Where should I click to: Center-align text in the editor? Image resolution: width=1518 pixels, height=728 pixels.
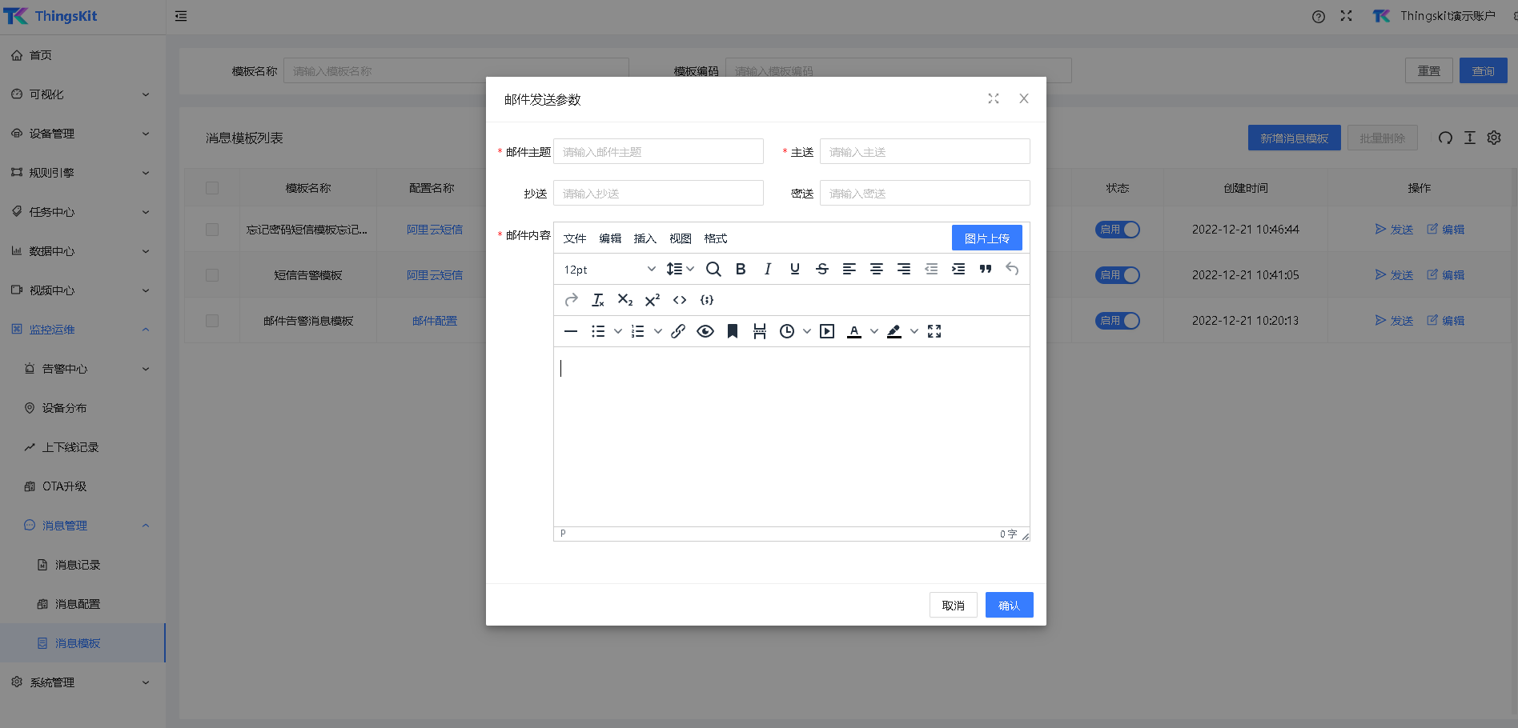click(x=877, y=270)
